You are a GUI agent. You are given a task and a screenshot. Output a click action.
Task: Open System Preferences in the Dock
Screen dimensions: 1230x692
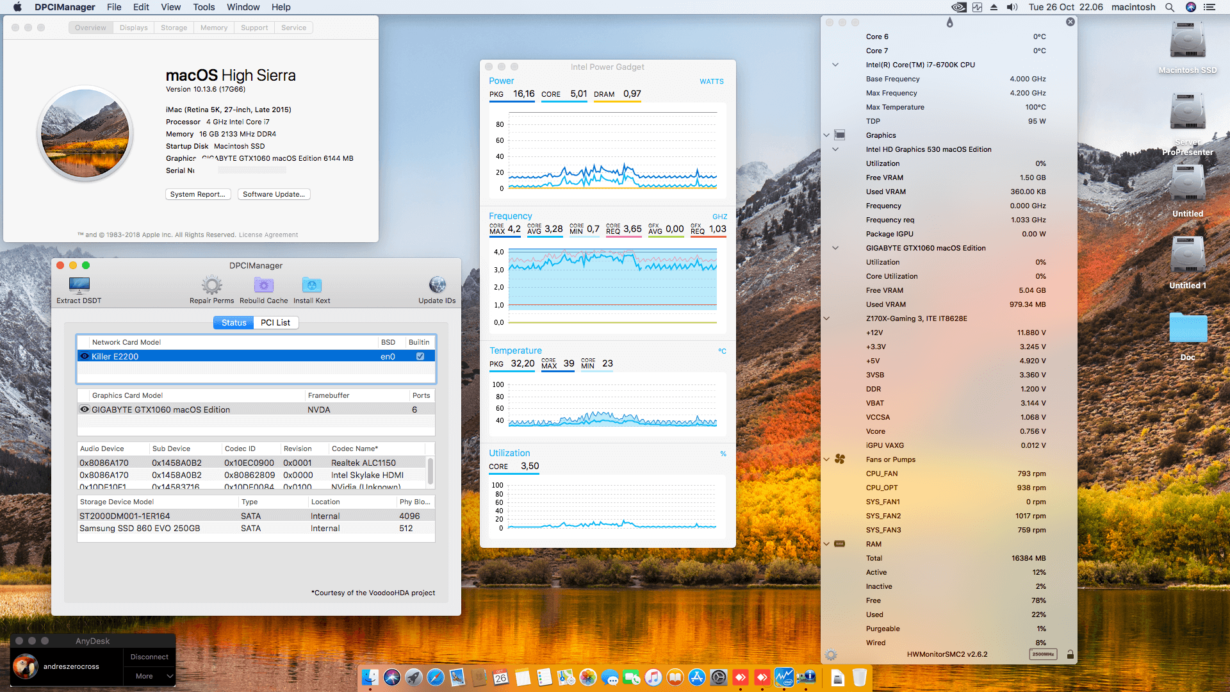coord(719,677)
